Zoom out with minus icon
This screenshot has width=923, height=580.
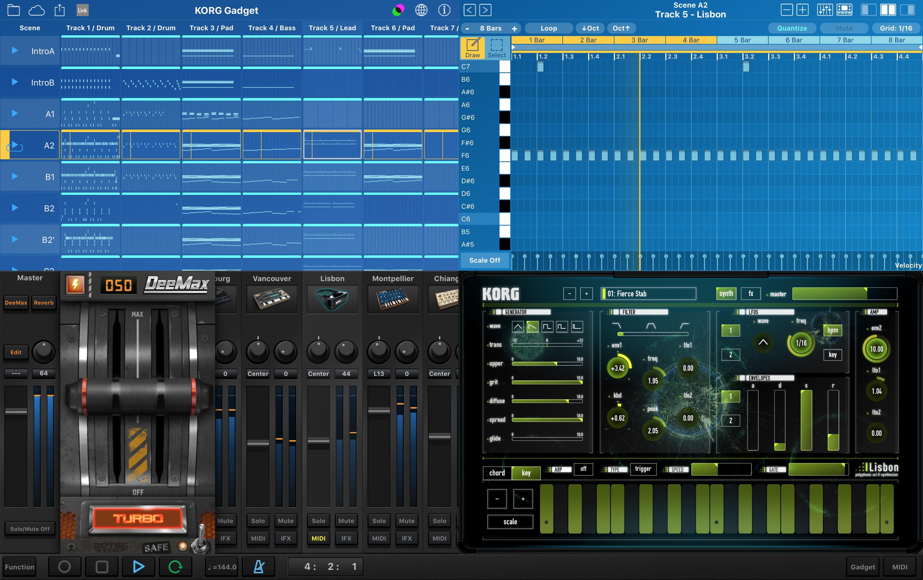(787, 10)
